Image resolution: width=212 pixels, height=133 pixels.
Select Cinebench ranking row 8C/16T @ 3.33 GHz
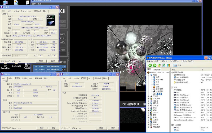tap(50, 66)
